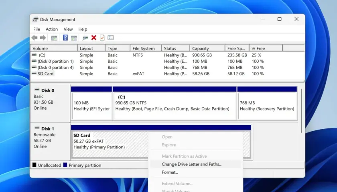Click greyed Mark Partition as Active entry
337x192 pixels.
pyautogui.click(x=195, y=156)
